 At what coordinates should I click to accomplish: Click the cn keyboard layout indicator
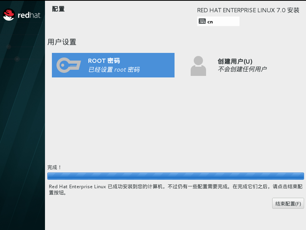[218, 21]
